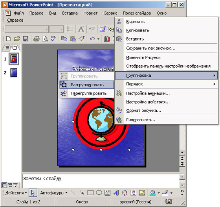Open the Файл menu

pyautogui.click(x=19, y=13)
